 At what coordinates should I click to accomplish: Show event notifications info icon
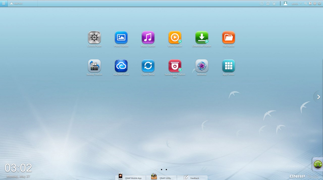[274, 4]
